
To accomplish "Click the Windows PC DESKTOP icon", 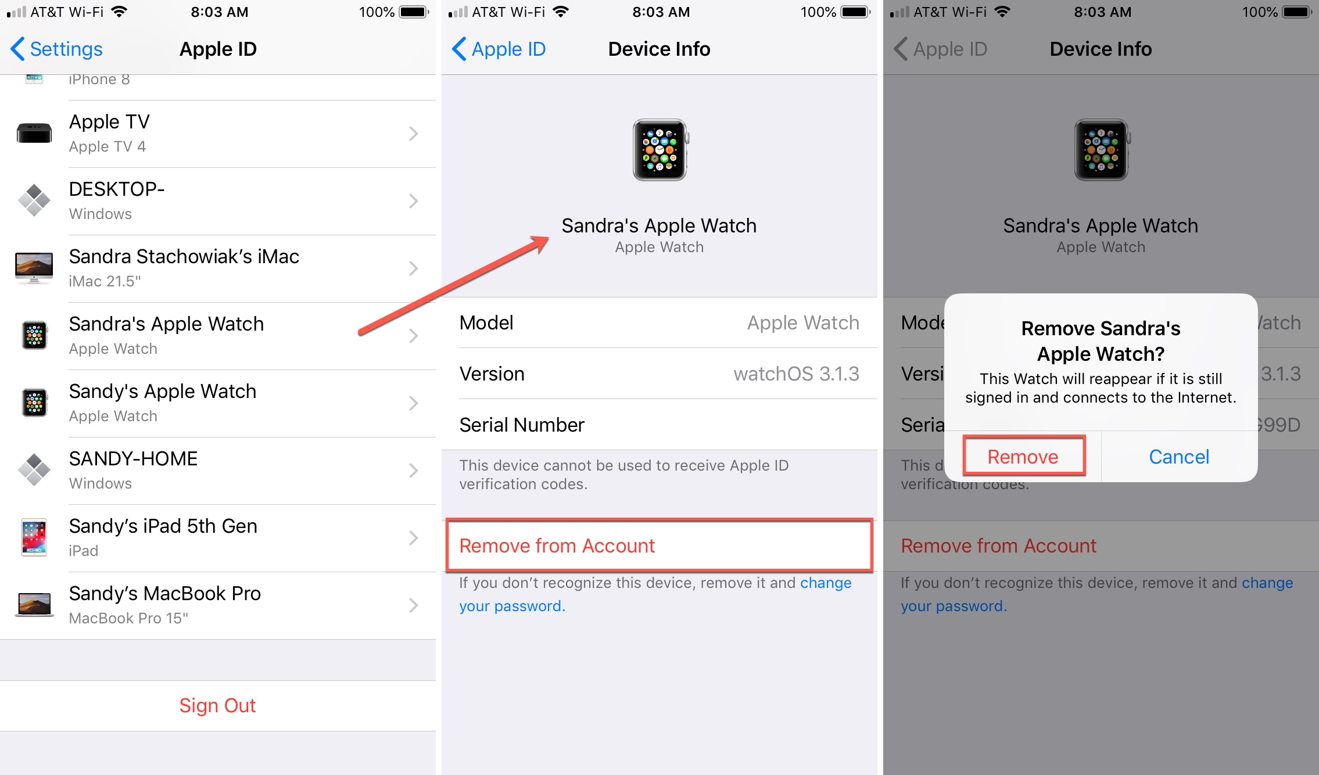I will [37, 200].
